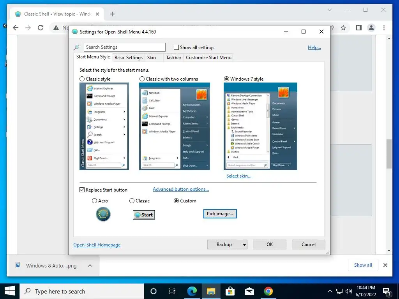The image size is (399, 299).
Task: Switch to the Start Menu Style tab
Action: tap(93, 57)
